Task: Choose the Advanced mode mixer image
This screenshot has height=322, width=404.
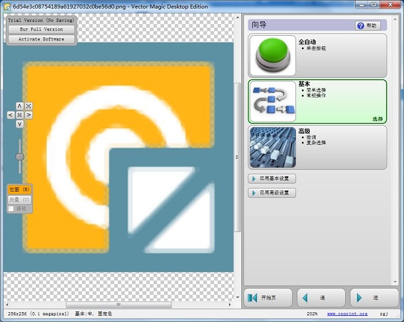Action: click(x=272, y=147)
